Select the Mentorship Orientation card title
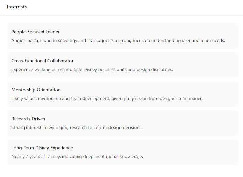Viewport: 243px width, 177px height. tap(36, 90)
